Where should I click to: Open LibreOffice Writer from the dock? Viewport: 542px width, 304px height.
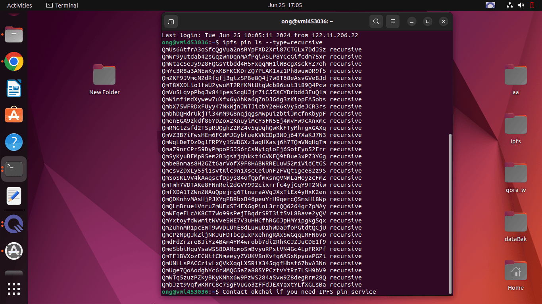point(14,88)
